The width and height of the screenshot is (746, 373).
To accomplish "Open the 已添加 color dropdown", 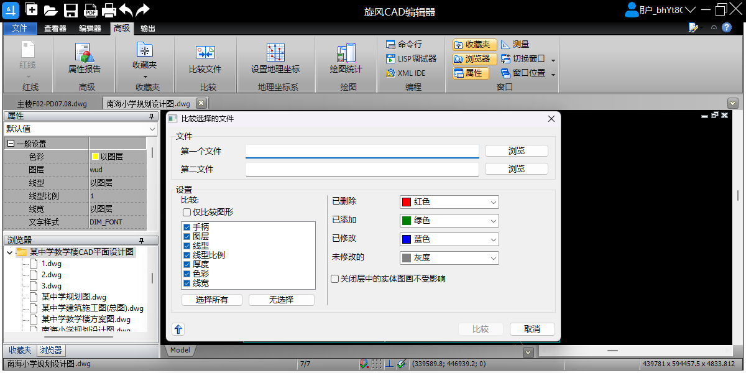I will 449,221.
